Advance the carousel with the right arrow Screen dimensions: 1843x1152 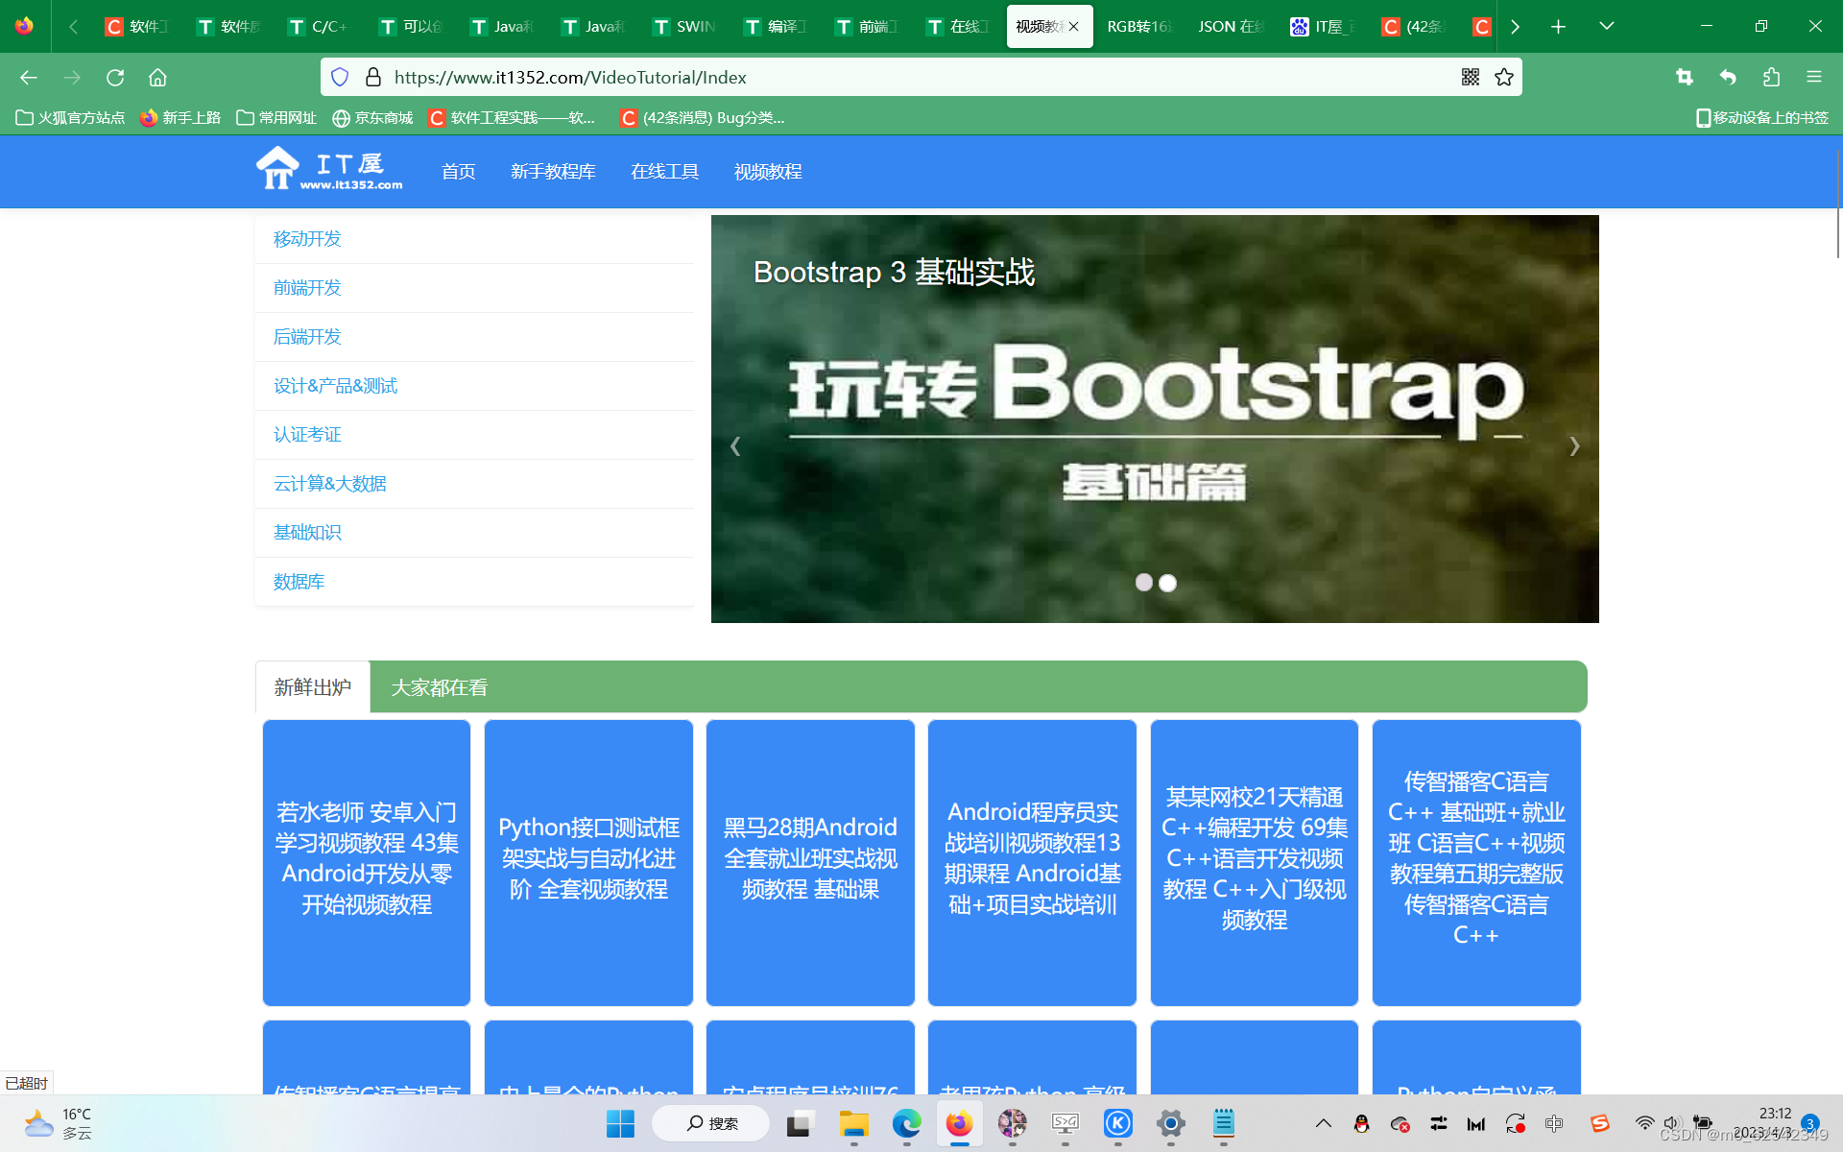[x=1574, y=446]
